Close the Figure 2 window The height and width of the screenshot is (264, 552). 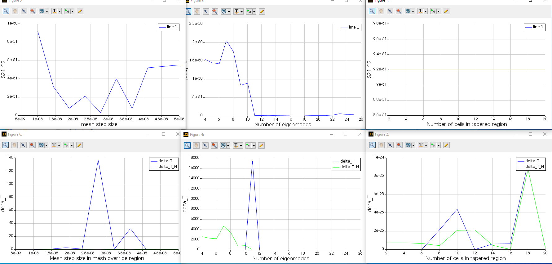545,134
